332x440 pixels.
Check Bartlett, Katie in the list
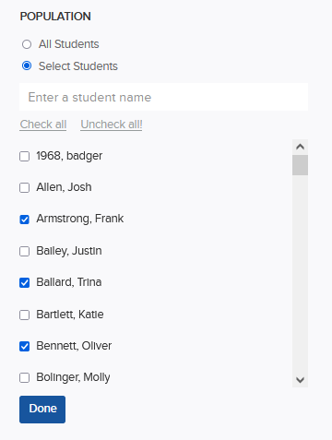[x=24, y=315]
